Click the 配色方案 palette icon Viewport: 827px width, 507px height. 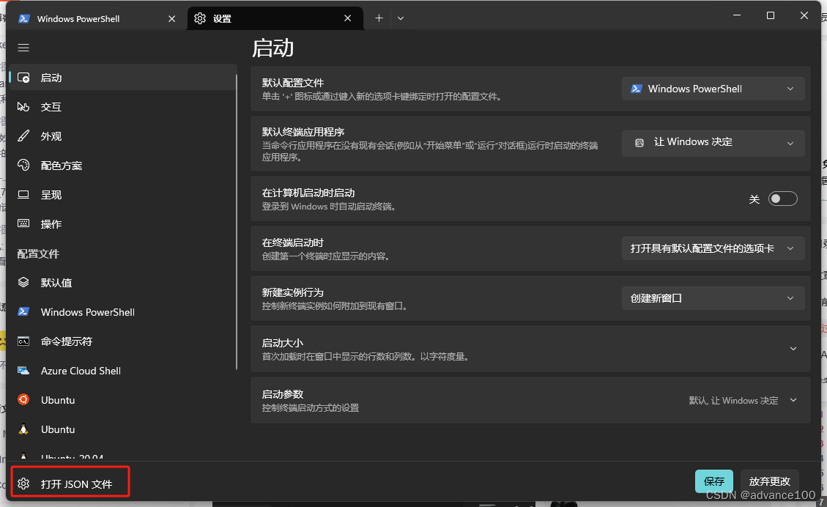click(23, 165)
